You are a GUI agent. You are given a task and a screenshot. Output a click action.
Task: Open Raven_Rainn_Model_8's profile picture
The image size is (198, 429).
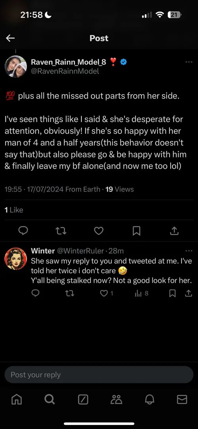(x=16, y=66)
